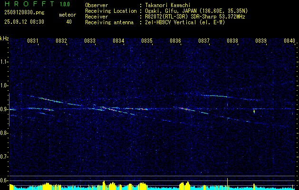Click the 0.7 frequency axis label
This screenshot has height=190, width=299.
click(x=3, y=157)
